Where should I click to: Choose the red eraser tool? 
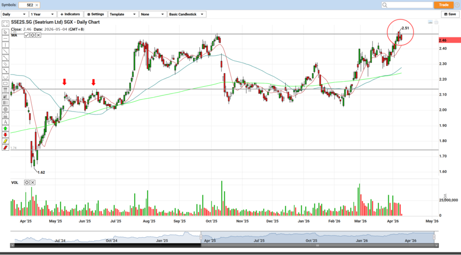tap(5, 148)
